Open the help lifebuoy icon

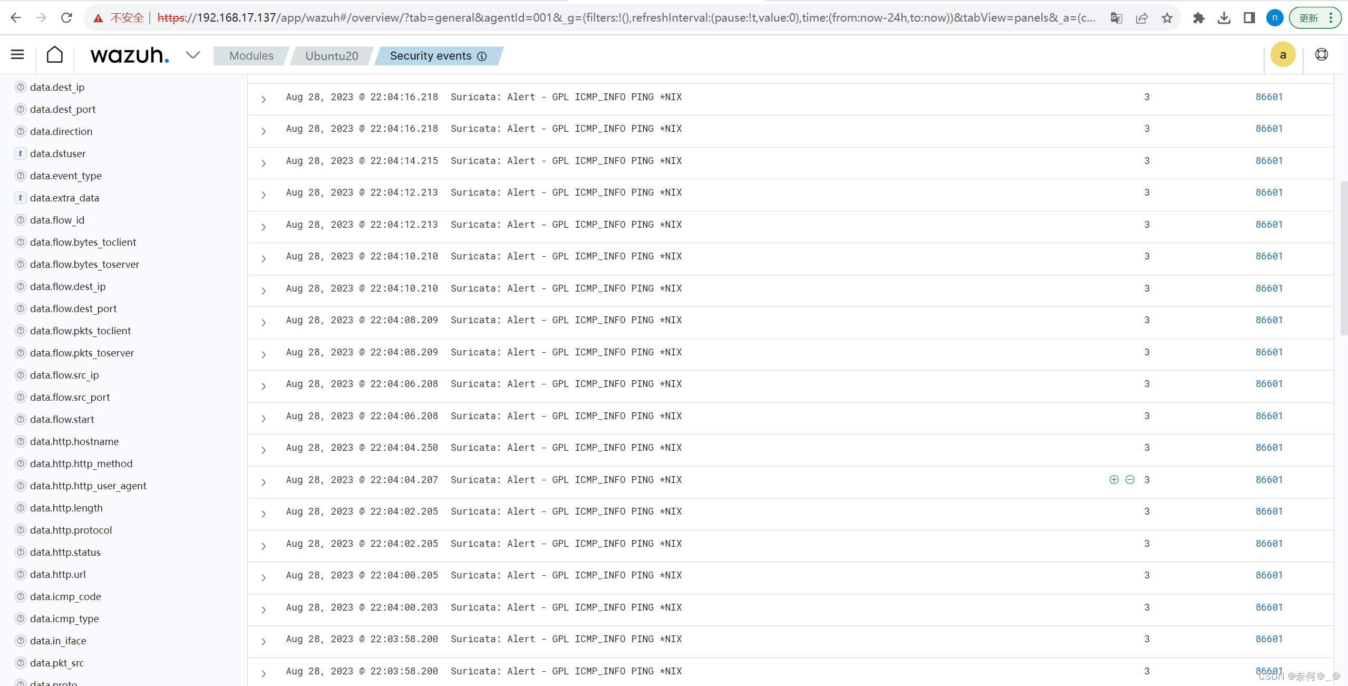(1321, 55)
